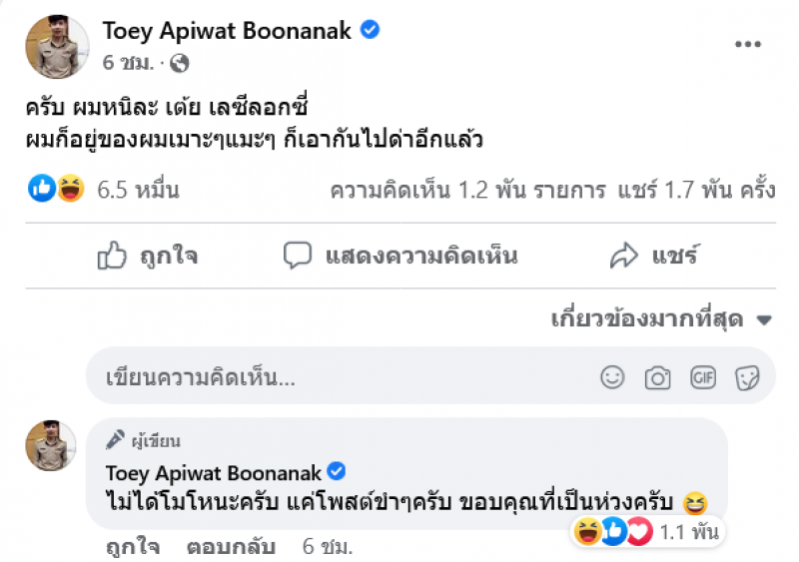The height and width of the screenshot is (562, 799).
Task: Click the blue verified badge beside post author
Action: tap(370, 31)
